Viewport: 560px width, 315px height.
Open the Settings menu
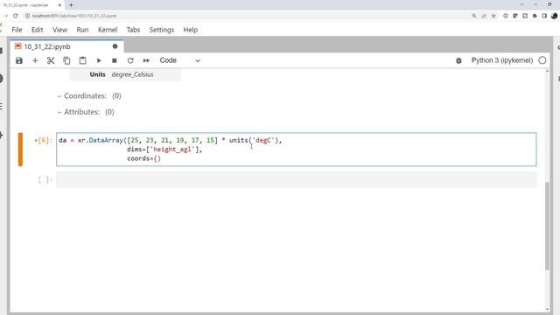tap(161, 30)
